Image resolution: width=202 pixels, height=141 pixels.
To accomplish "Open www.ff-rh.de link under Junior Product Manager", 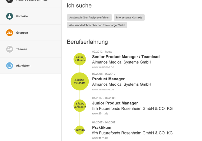I will click(100, 114).
